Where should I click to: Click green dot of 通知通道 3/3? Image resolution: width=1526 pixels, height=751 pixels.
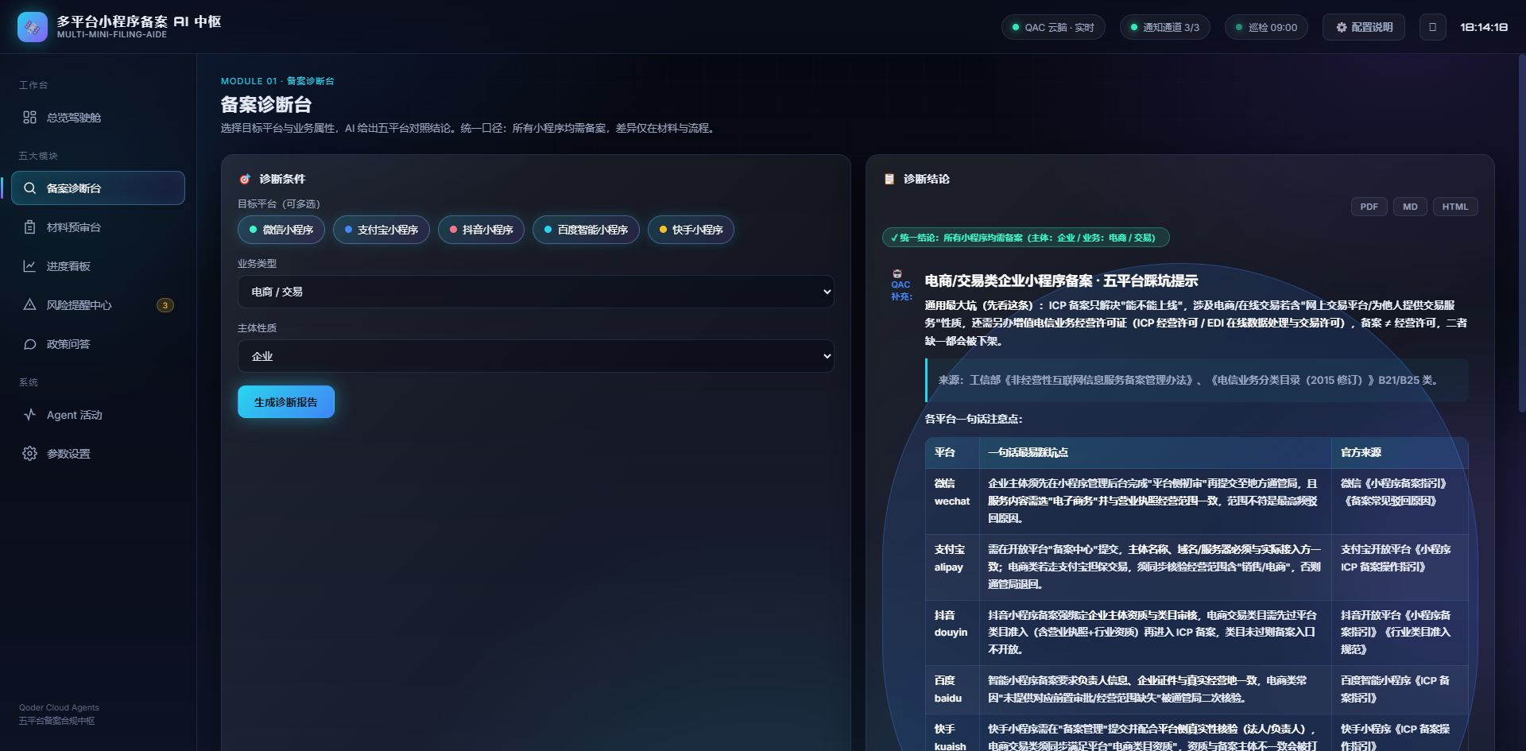pyautogui.click(x=1134, y=27)
